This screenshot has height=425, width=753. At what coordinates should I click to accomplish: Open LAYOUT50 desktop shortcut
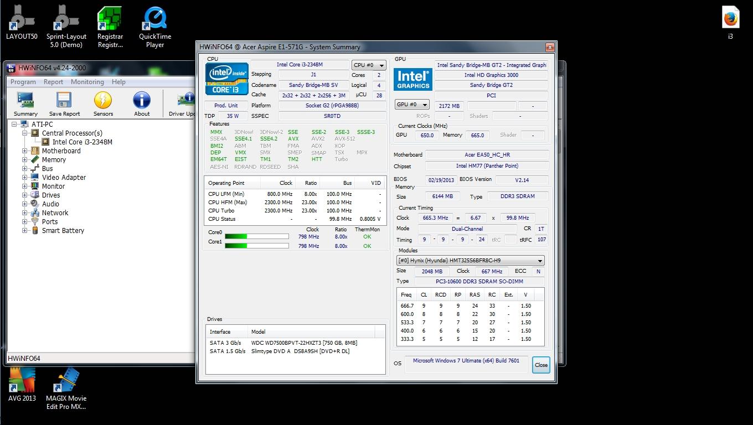[22, 23]
